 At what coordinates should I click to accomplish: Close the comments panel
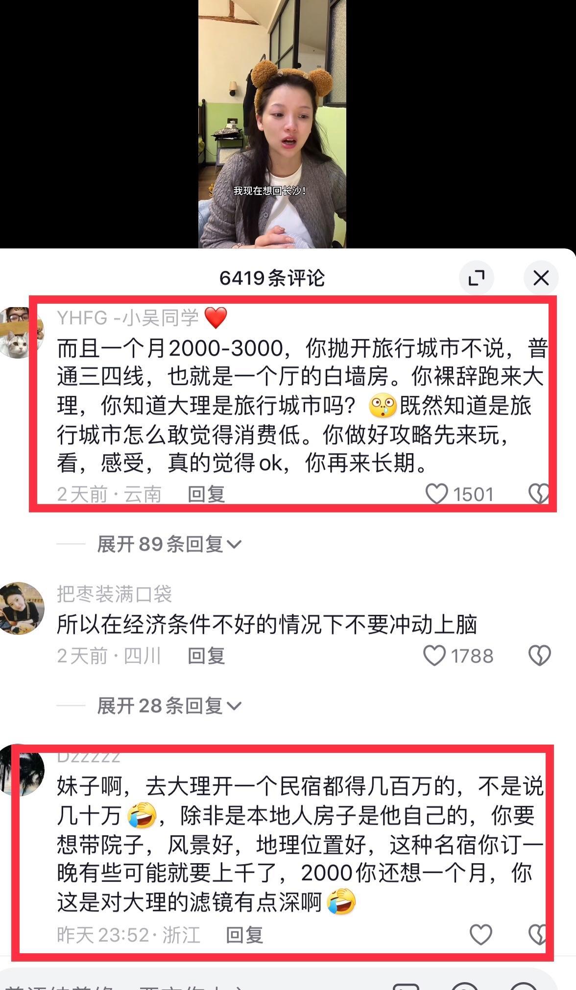(x=541, y=278)
